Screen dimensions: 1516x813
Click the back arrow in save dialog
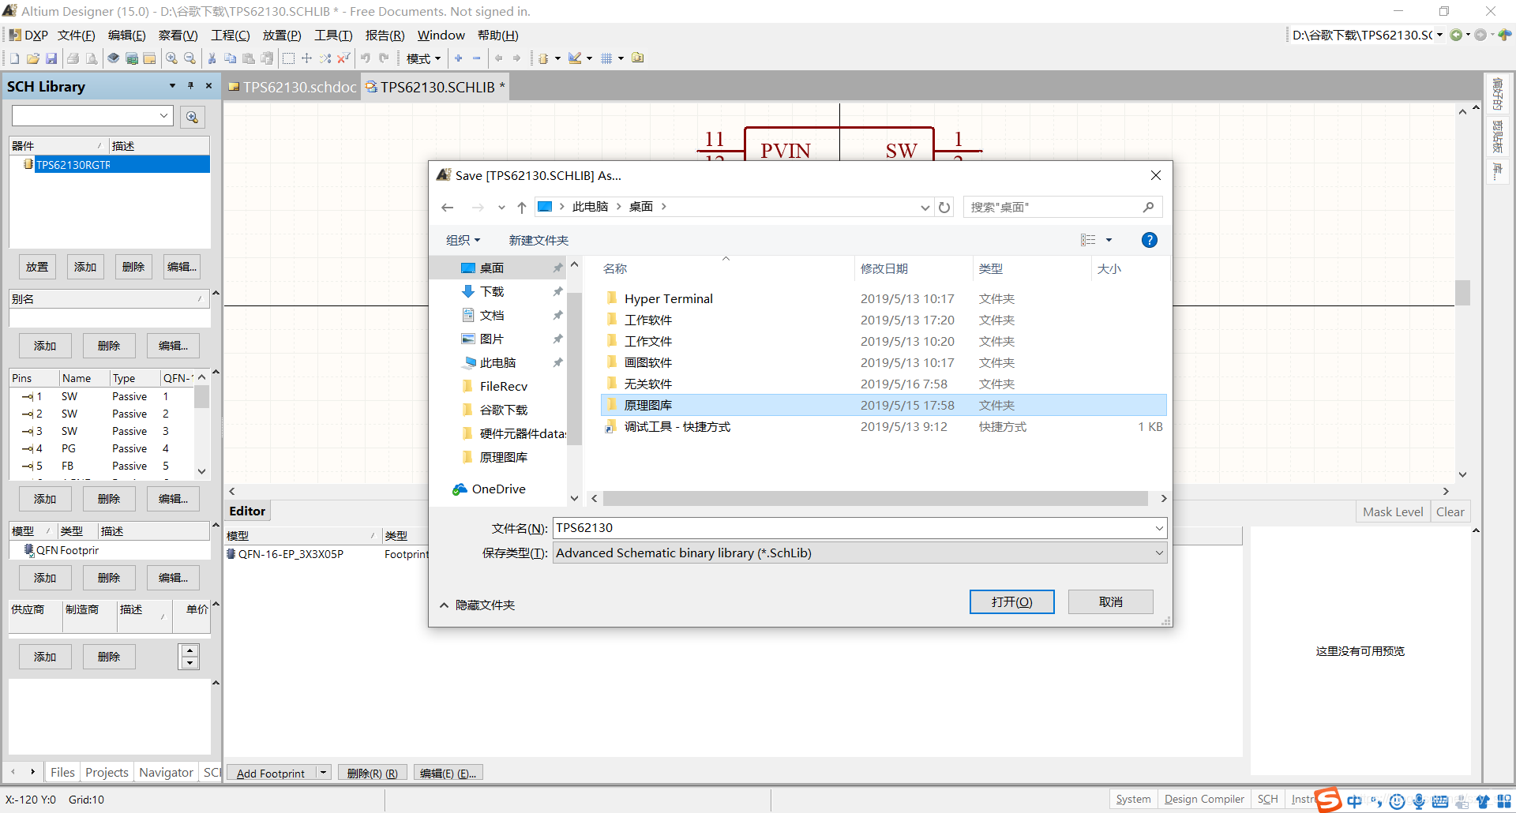[448, 208]
